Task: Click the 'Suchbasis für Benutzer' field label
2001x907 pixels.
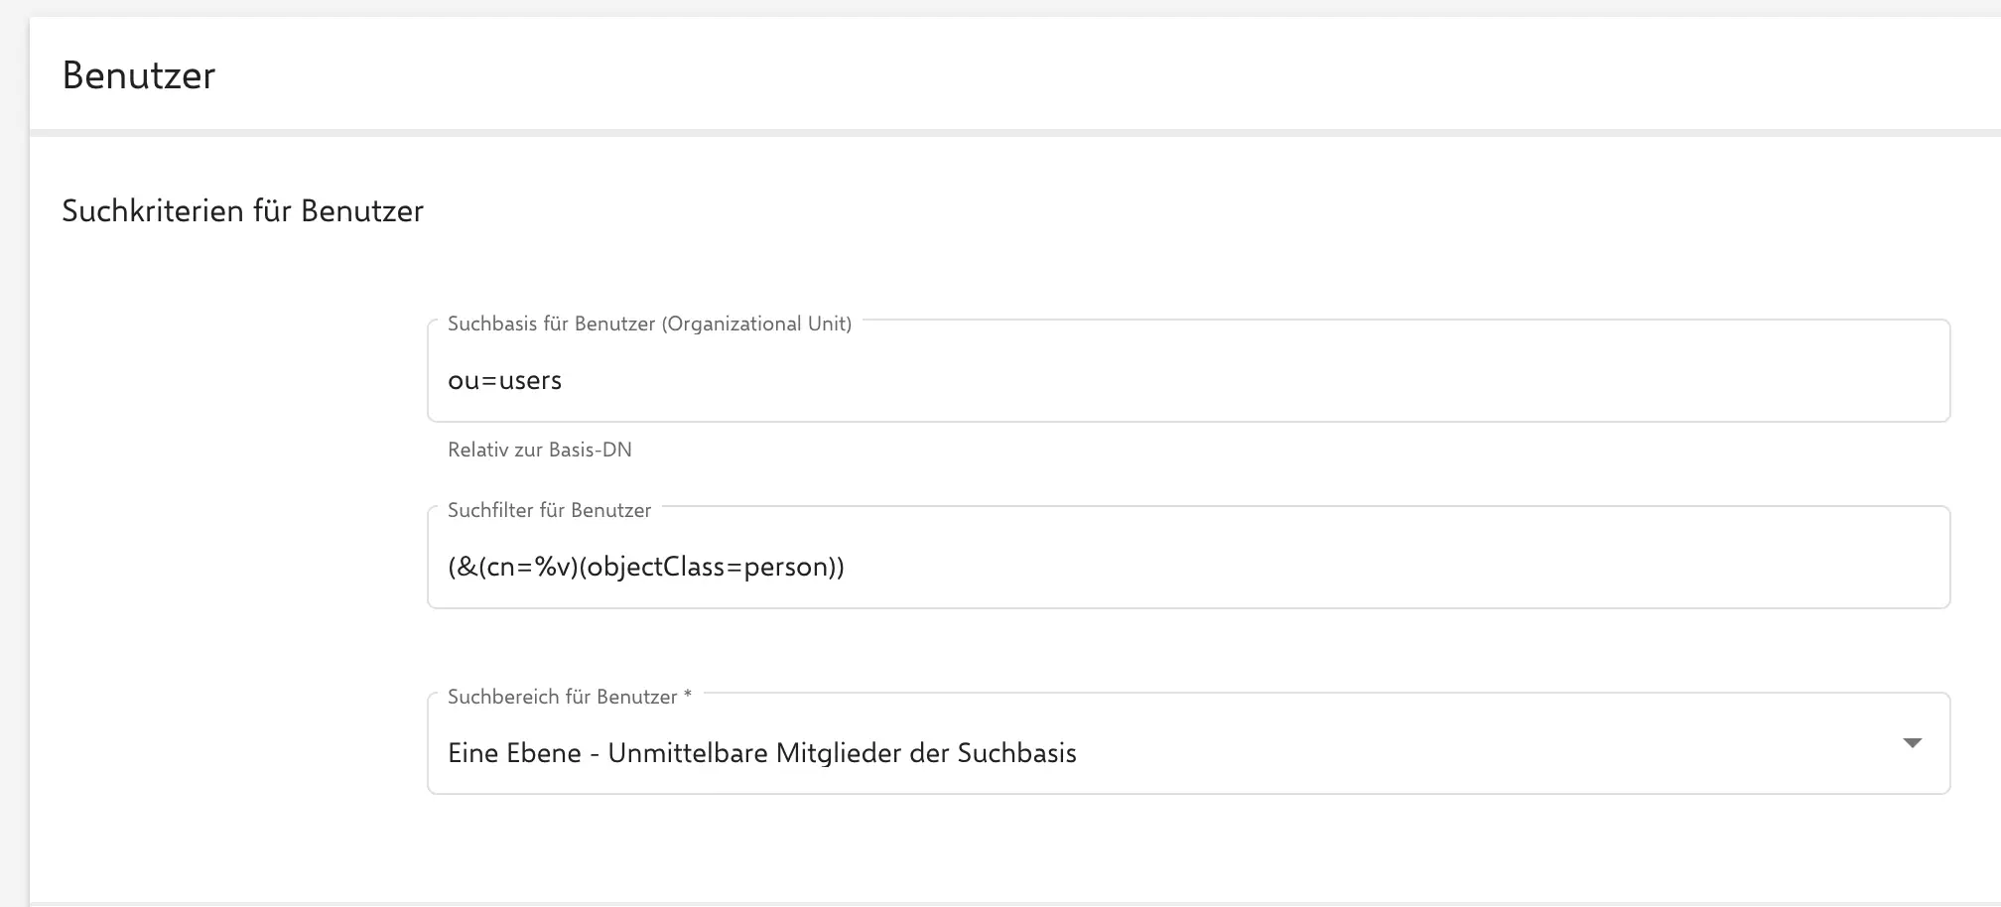Action: coord(551,324)
